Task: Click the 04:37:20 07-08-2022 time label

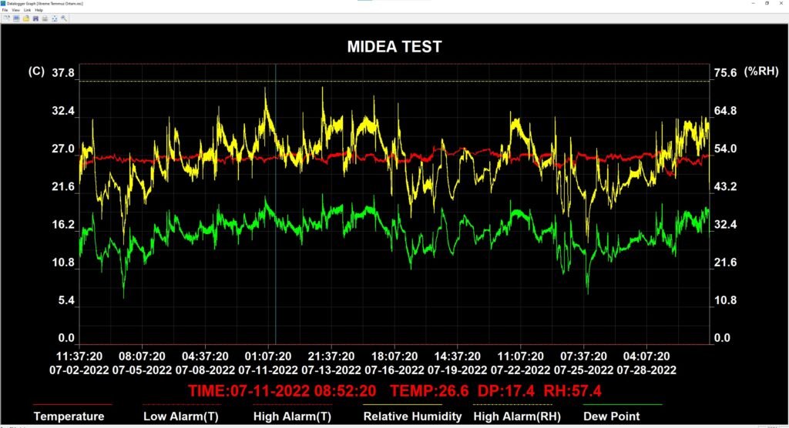Action: pyautogui.click(x=205, y=363)
